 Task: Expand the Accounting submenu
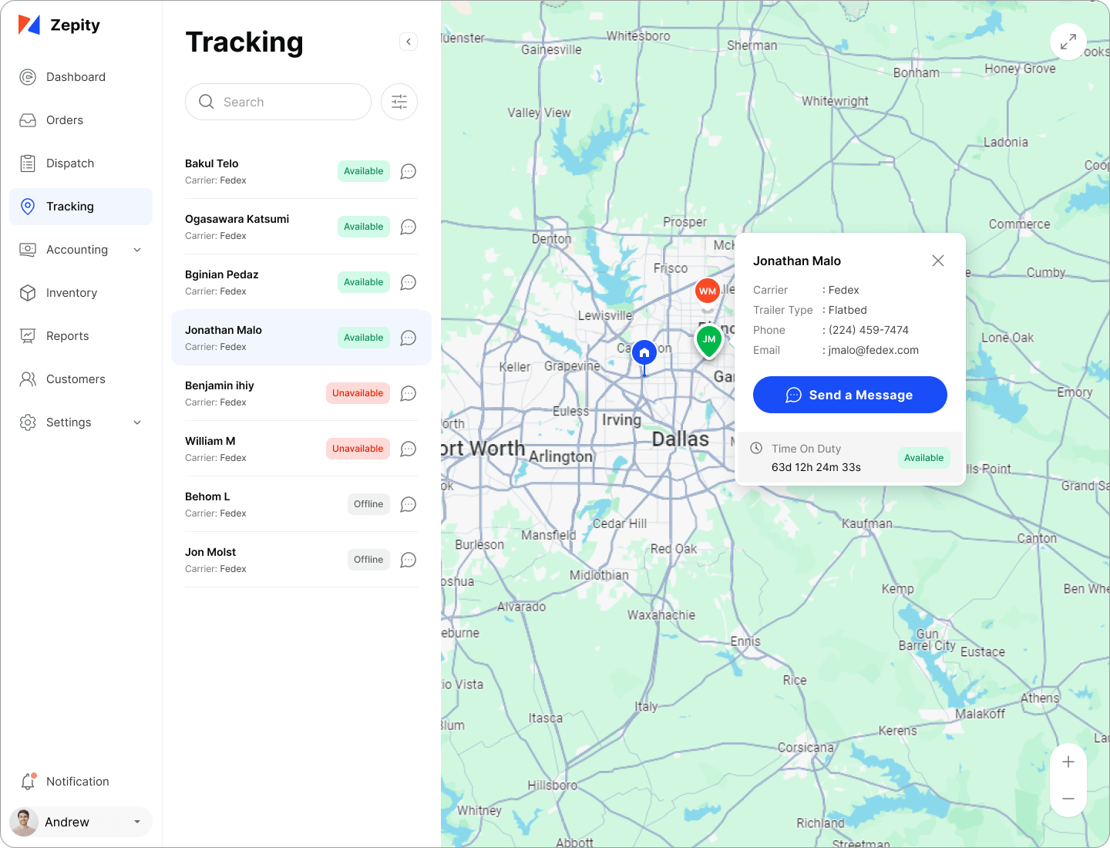[137, 250]
